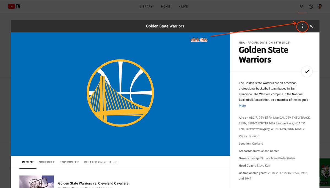The width and height of the screenshot is (330, 188).
Task: Expand the description with the More link
Action: click(x=242, y=106)
